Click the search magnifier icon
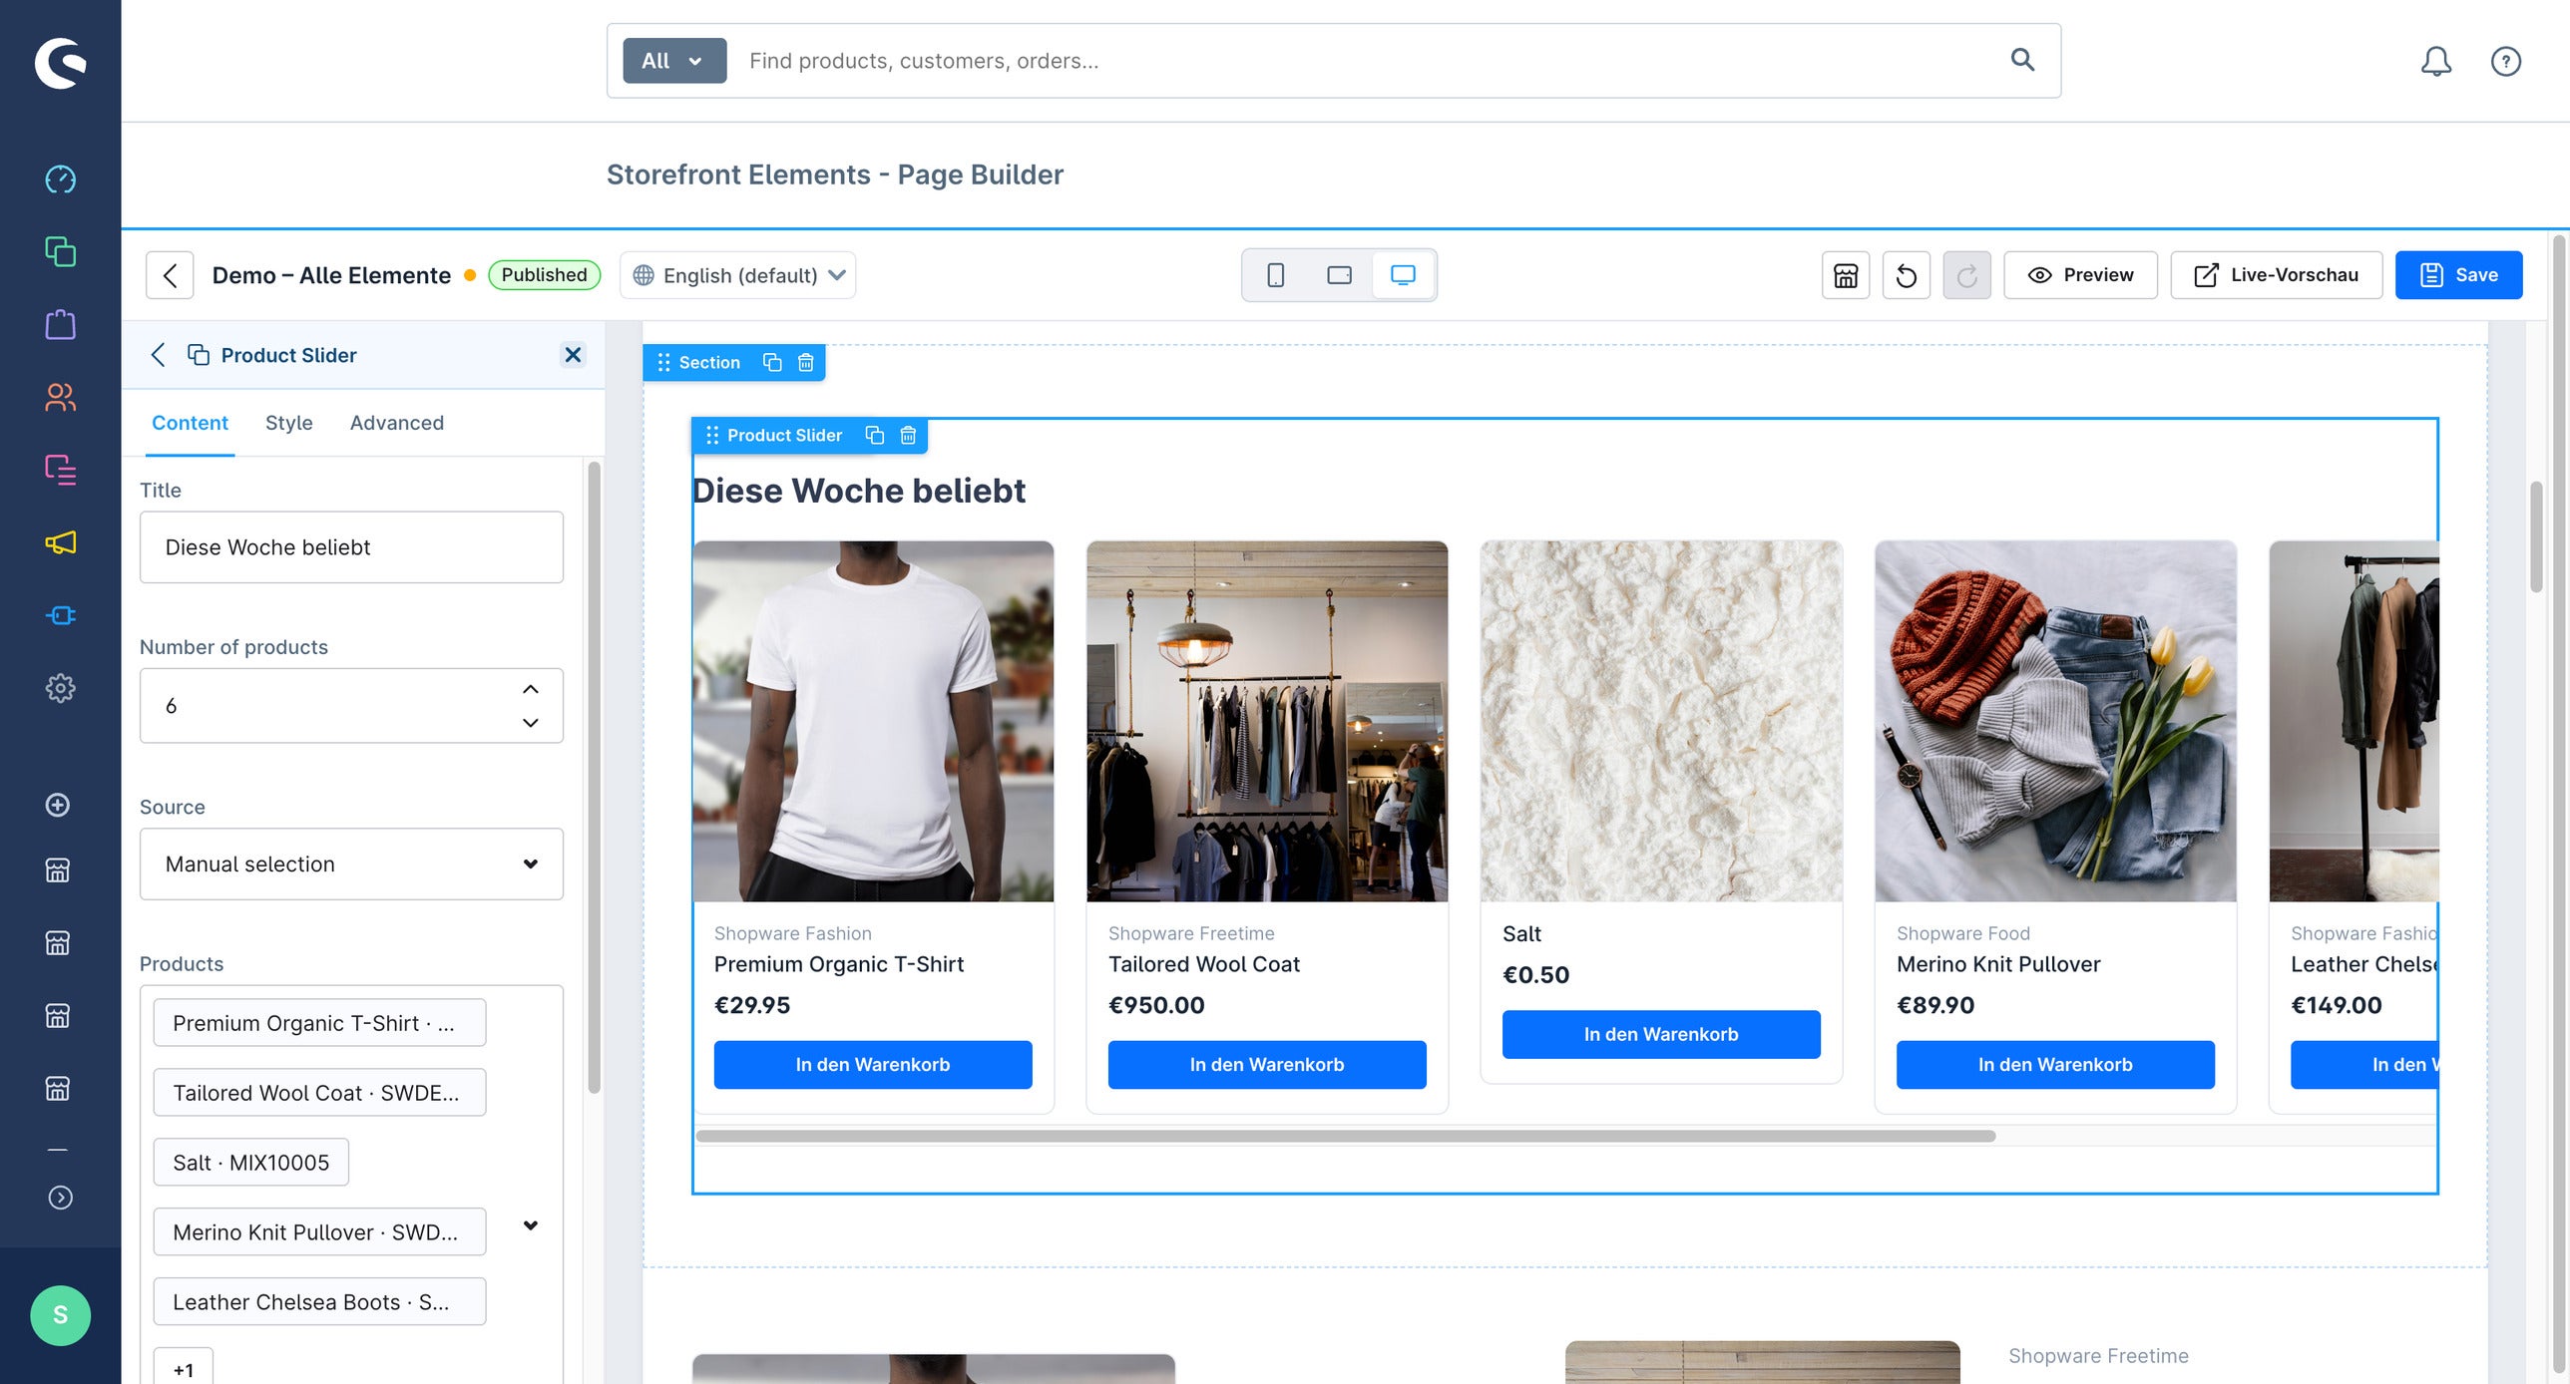The width and height of the screenshot is (2570, 1384). click(2022, 60)
